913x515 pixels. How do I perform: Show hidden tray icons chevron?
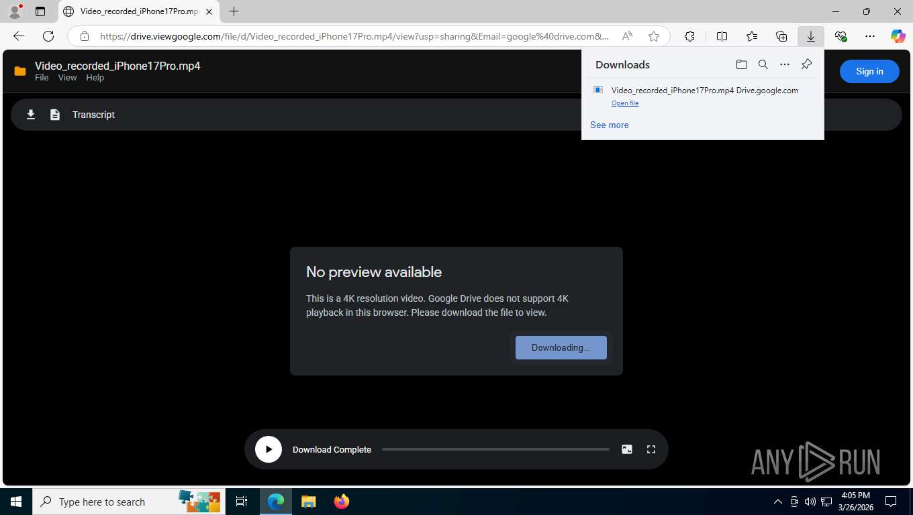coord(778,502)
